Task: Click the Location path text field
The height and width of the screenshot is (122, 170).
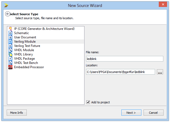Action: tap(121, 72)
